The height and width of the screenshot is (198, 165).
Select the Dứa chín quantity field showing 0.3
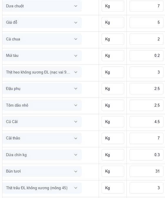147,155
